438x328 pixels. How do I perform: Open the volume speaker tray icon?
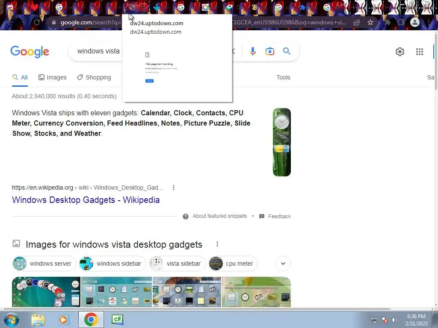click(395, 320)
